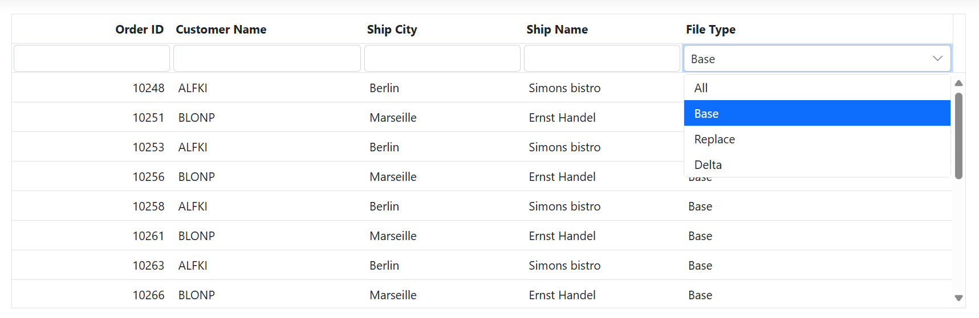Click the Ship City column header
This screenshot has height=318, width=979.
(x=392, y=29)
